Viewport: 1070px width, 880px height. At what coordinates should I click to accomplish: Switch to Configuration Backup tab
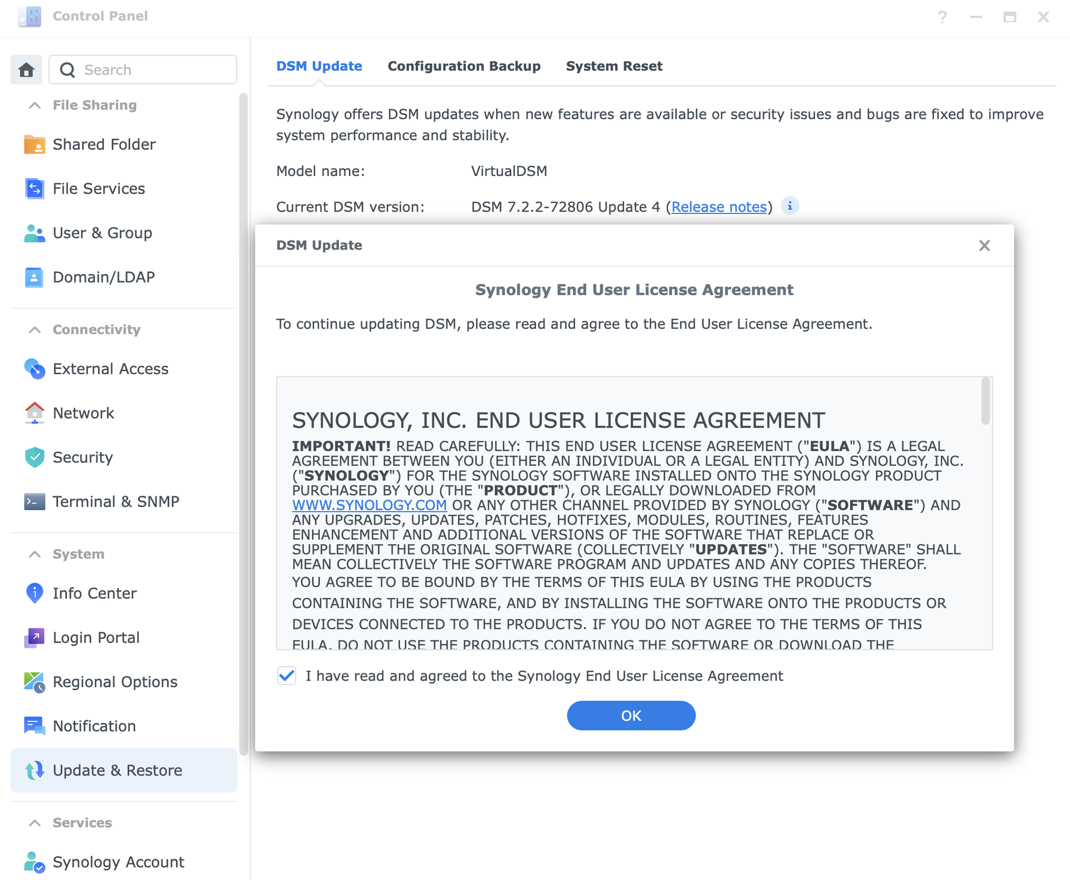click(x=464, y=66)
